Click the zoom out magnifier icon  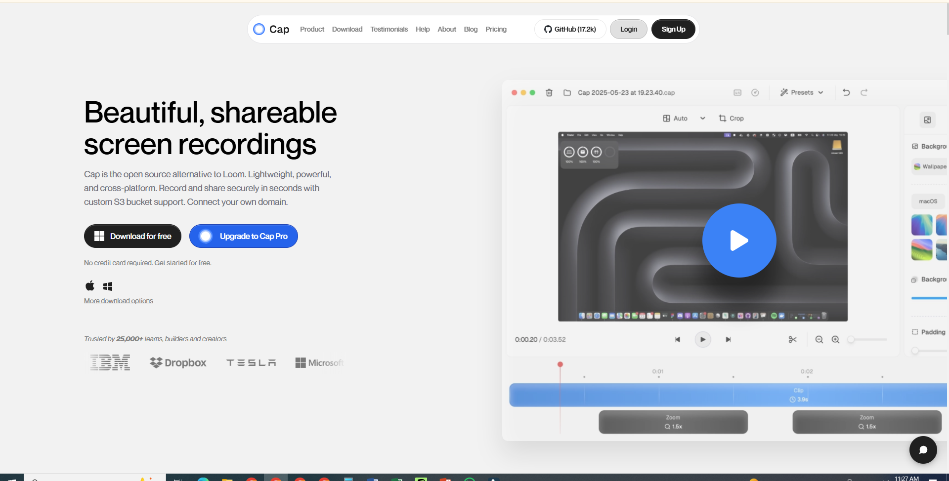tap(819, 339)
